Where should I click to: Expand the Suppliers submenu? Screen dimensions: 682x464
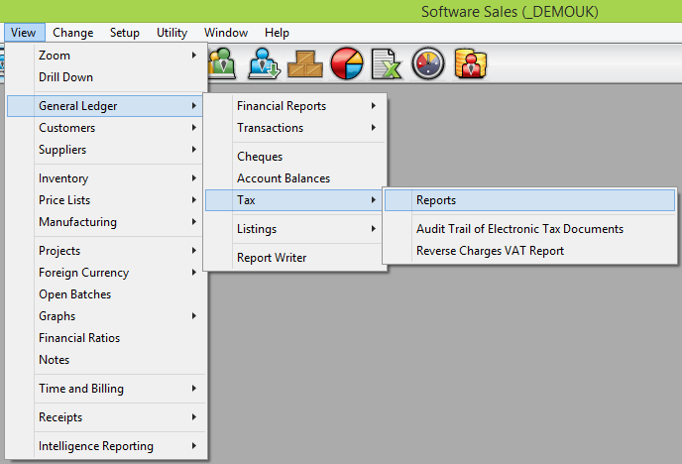click(105, 150)
